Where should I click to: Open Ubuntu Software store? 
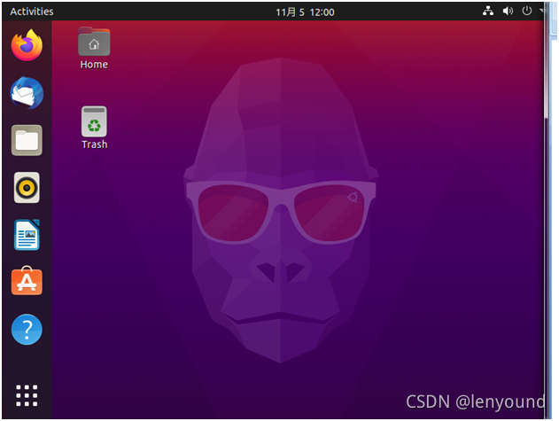pyautogui.click(x=27, y=281)
